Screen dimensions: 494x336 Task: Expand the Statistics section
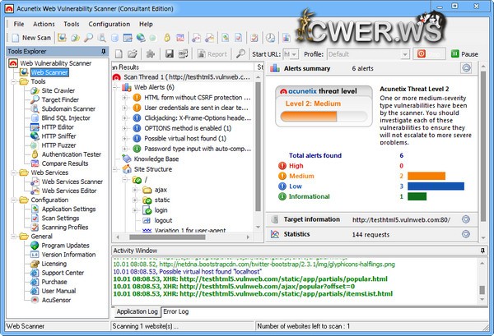click(x=466, y=234)
